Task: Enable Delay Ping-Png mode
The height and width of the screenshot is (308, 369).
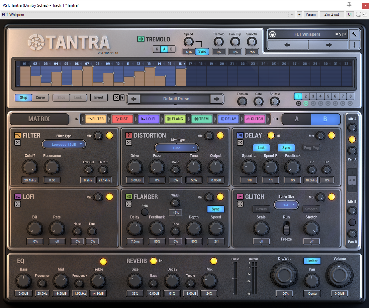Action: [311, 148]
